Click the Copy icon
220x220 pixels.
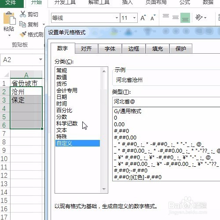click(x=23, y=24)
